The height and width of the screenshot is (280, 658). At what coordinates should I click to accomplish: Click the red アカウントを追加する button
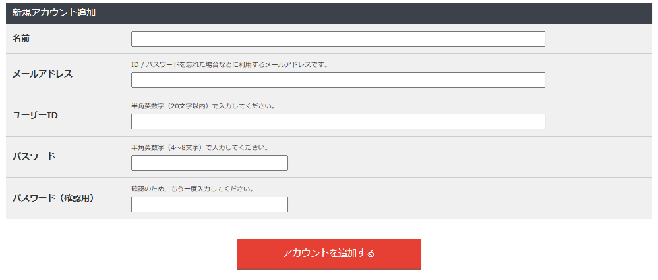(328, 254)
